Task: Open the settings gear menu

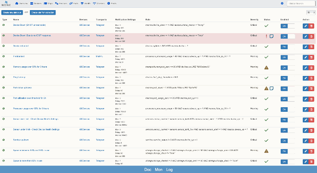Action: tap(282, 3)
